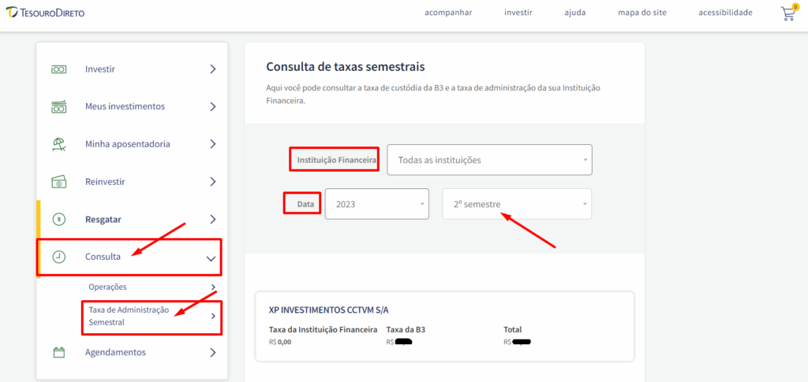Open the 2023 year dropdown

coord(376,204)
